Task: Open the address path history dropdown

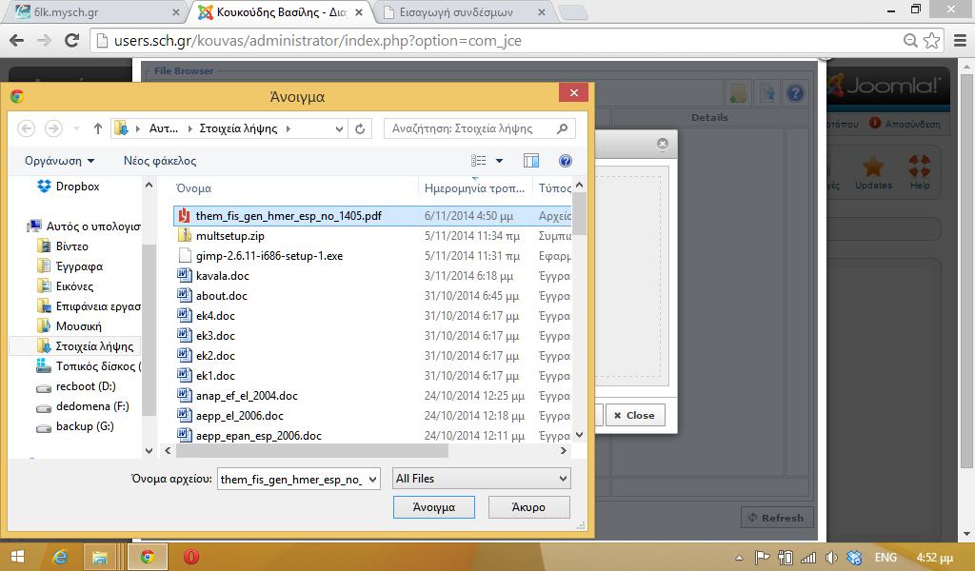Action: [x=339, y=129]
